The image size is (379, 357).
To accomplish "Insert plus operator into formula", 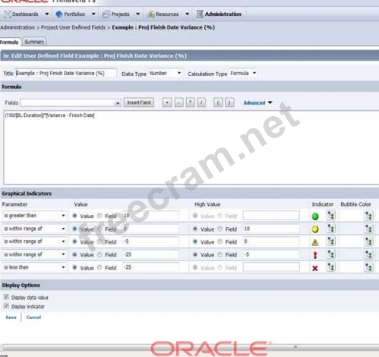I will (167, 103).
